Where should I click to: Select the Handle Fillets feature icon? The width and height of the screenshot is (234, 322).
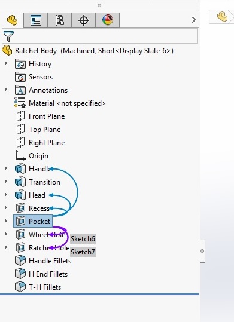pyautogui.click(x=20, y=260)
